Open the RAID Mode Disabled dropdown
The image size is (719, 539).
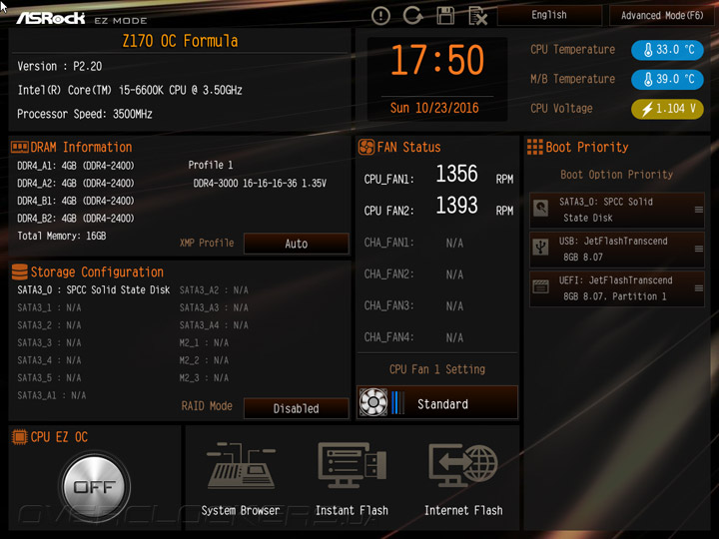297,408
